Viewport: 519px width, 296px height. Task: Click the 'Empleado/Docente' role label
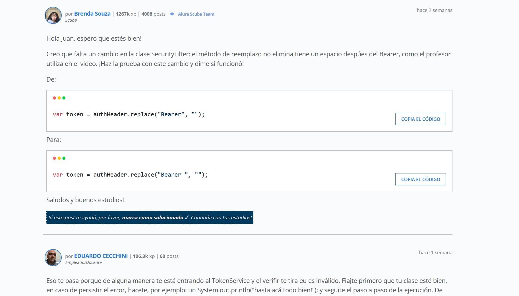pyautogui.click(x=83, y=262)
